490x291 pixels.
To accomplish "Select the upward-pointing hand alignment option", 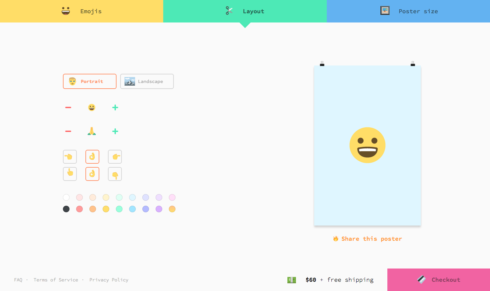I will coord(70,174).
